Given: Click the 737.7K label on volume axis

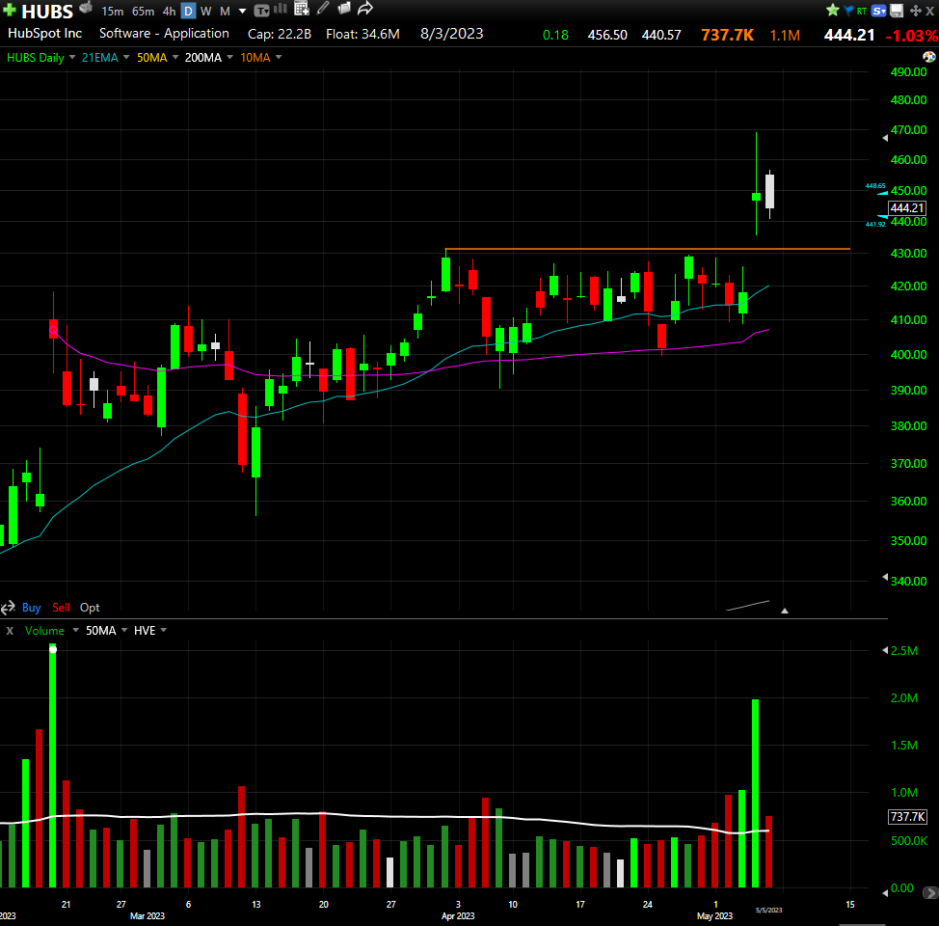Looking at the screenshot, I should pos(907,817).
